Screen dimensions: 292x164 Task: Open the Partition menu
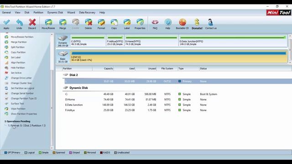pyautogui.click(x=38, y=12)
